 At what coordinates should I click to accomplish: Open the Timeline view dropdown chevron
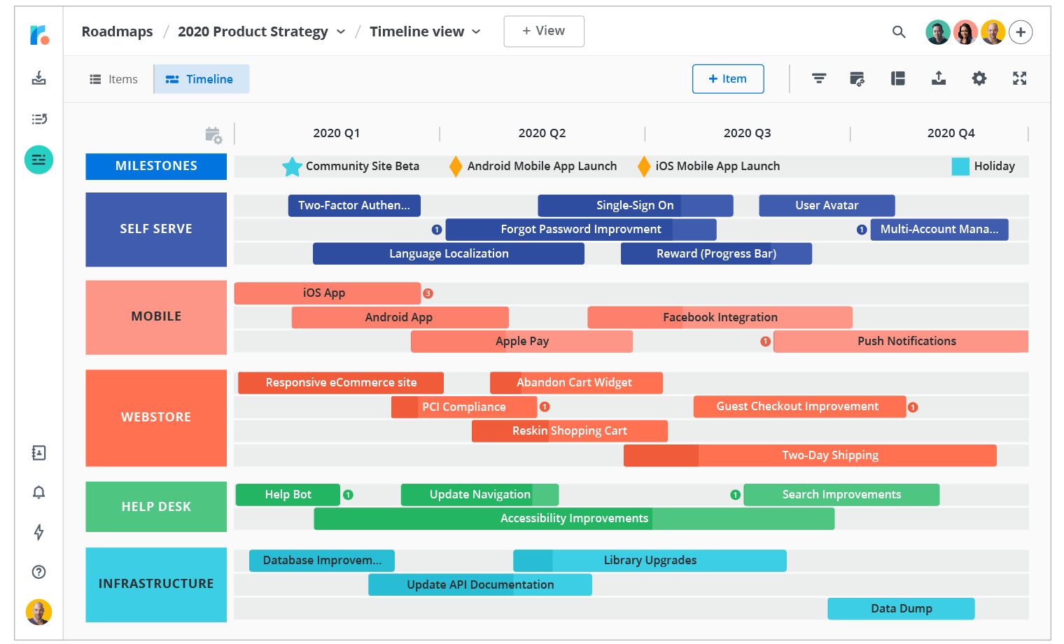click(477, 31)
